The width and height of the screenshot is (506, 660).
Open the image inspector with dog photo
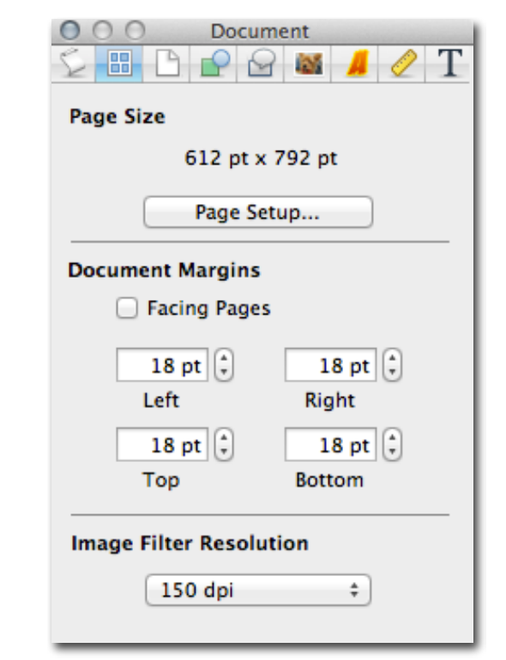pyautogui.click(x=309, y=63)
